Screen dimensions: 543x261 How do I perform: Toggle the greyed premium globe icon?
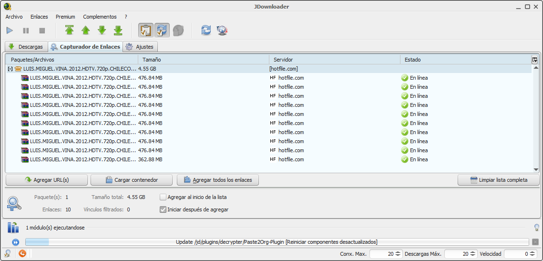coord(178,31)
